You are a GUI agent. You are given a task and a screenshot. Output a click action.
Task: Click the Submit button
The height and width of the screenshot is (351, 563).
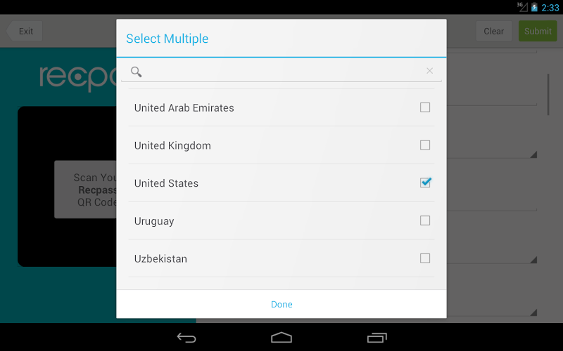(x=538, y=31)
